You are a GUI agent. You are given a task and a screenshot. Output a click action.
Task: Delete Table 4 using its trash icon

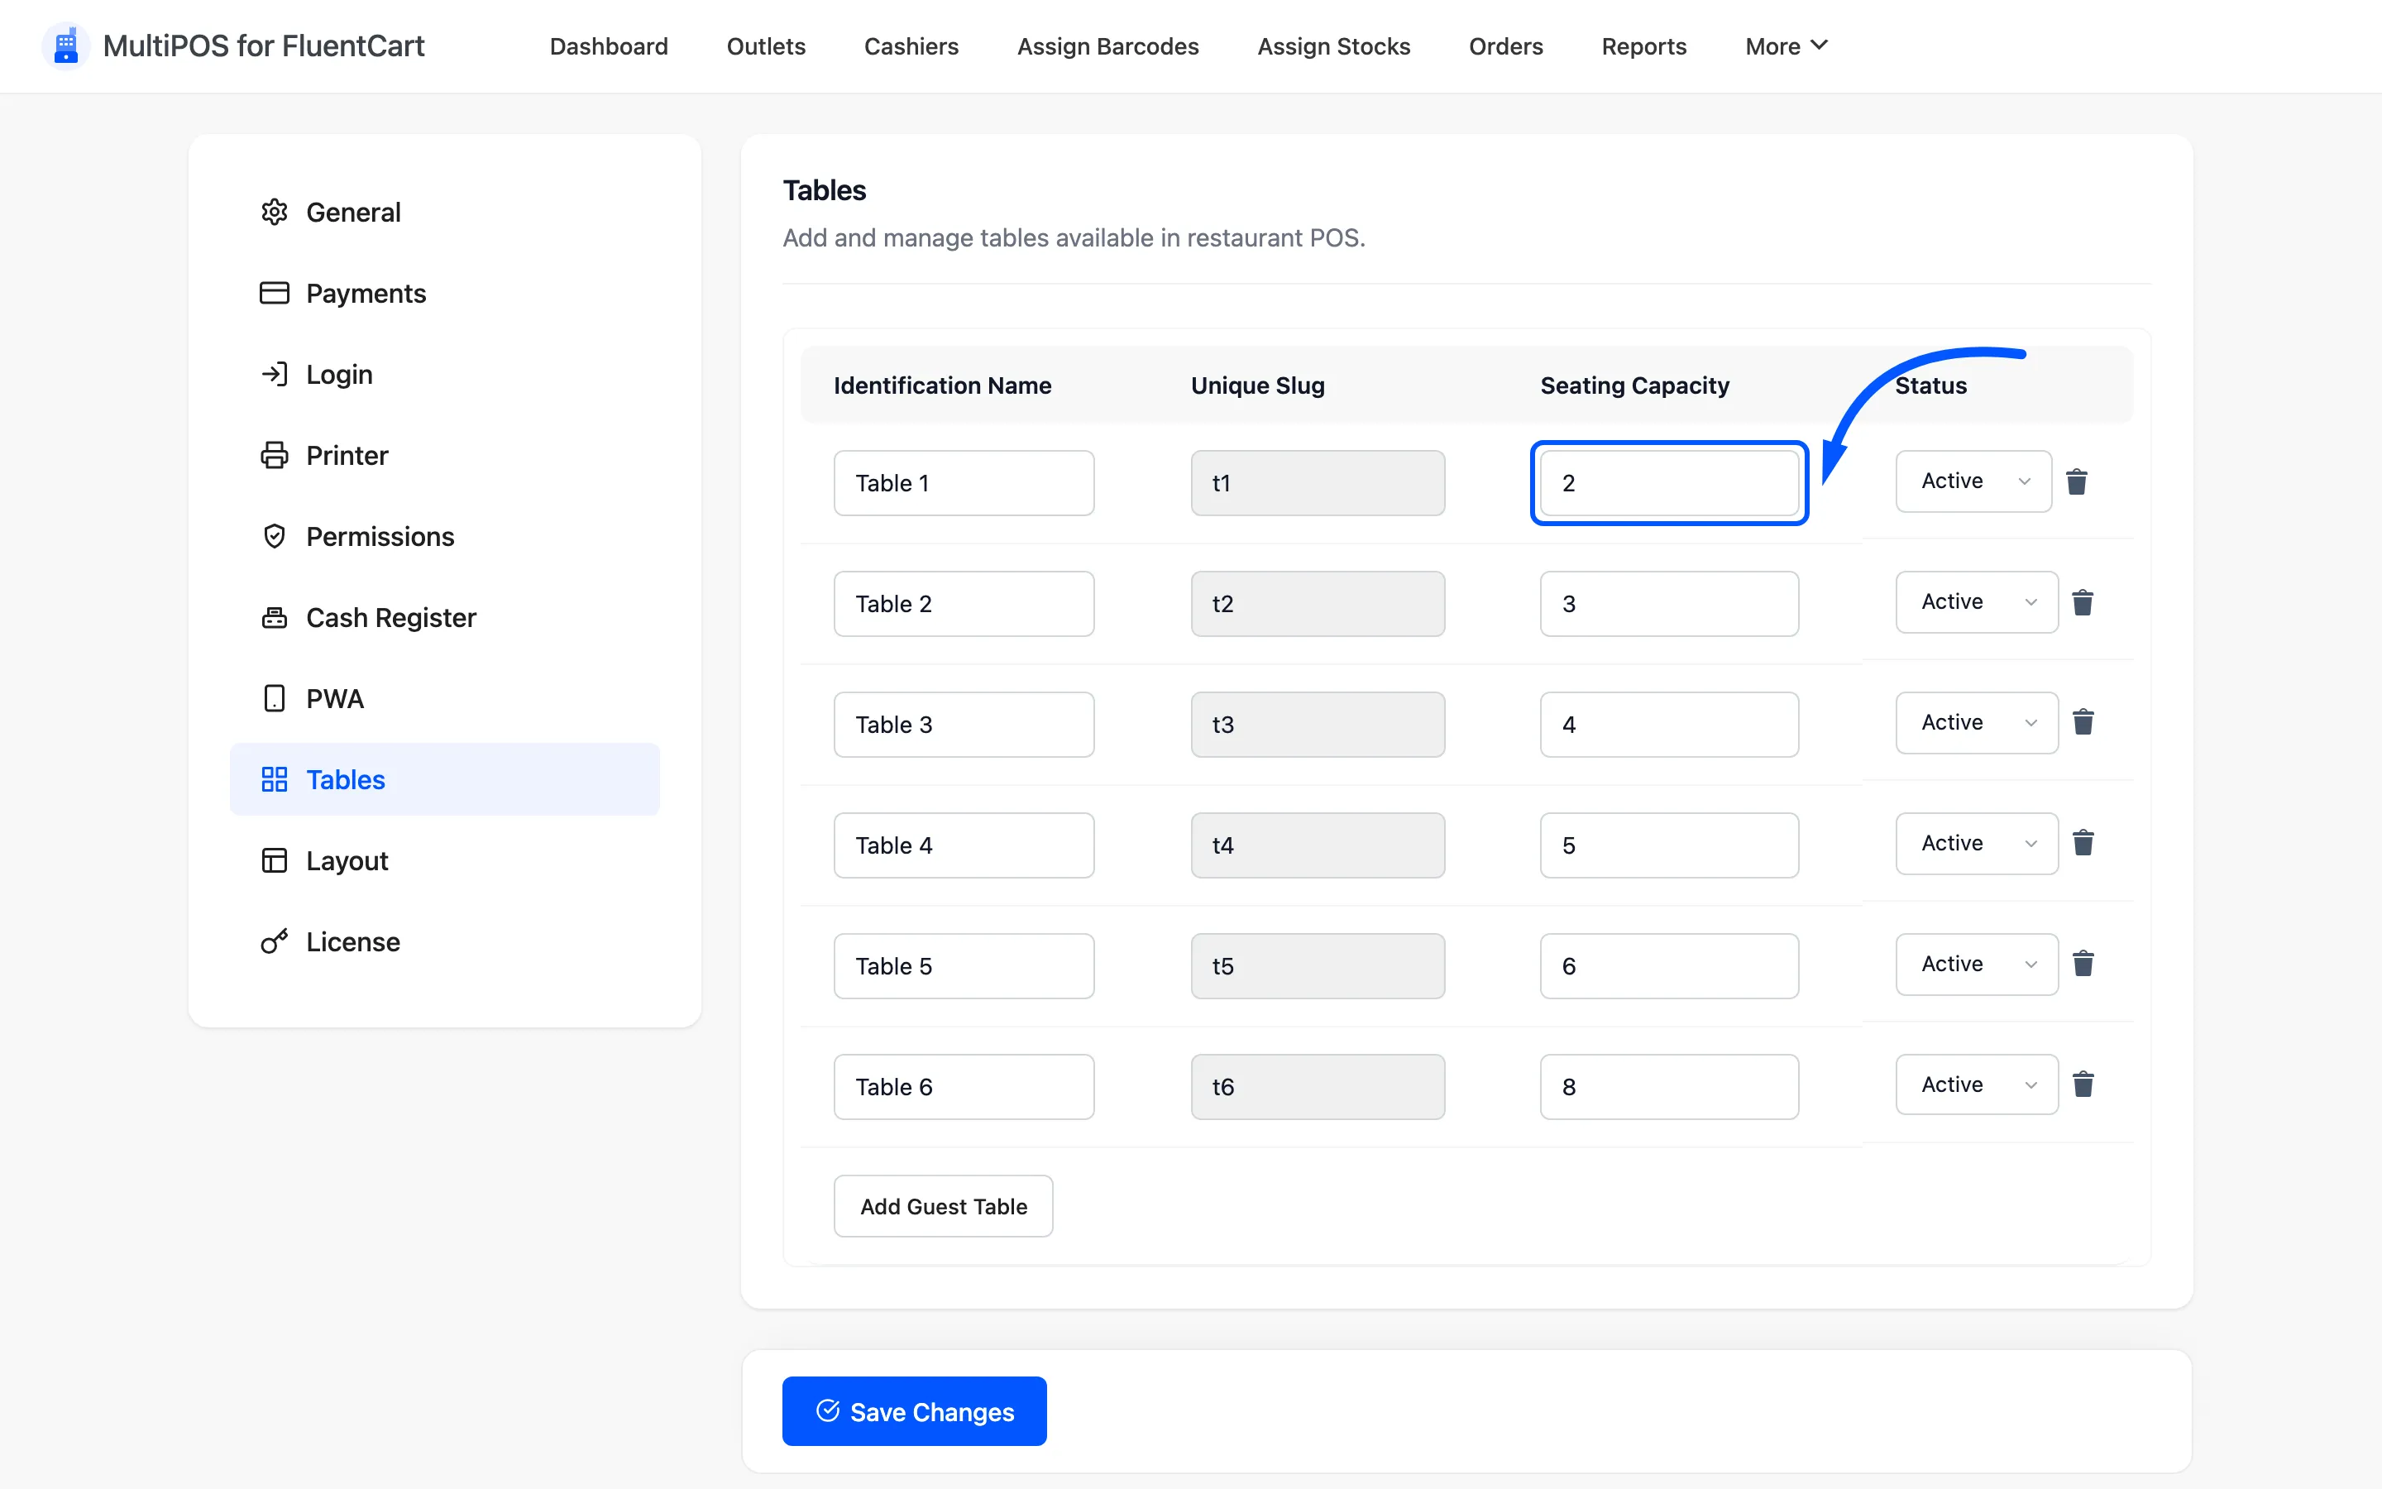tap(2083, 843)
